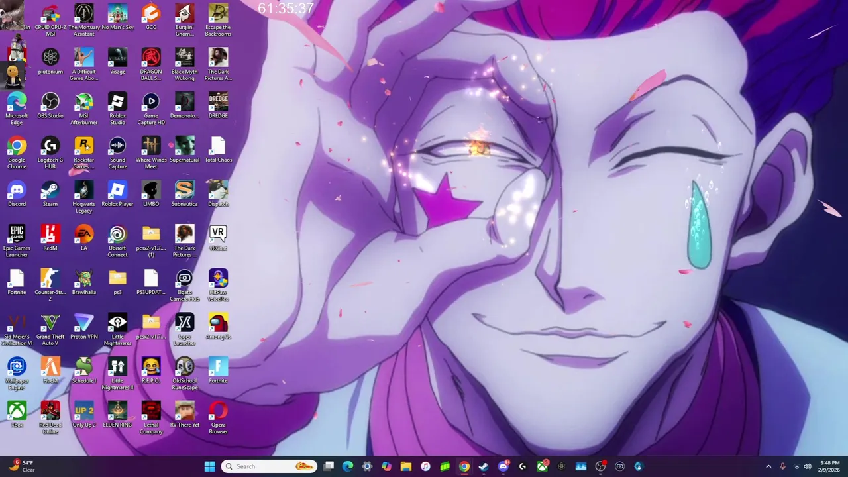Click the Grand Theft Auto V shortcut
Image resolution: width=848 pixels, height=477 pixels.
(50, 330)
